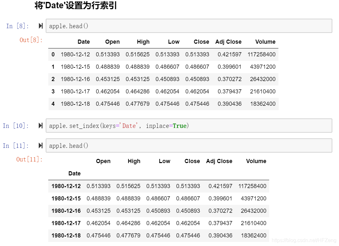Click the Close column header in Out[8]
339x246 pixels.
click(201, 41)
